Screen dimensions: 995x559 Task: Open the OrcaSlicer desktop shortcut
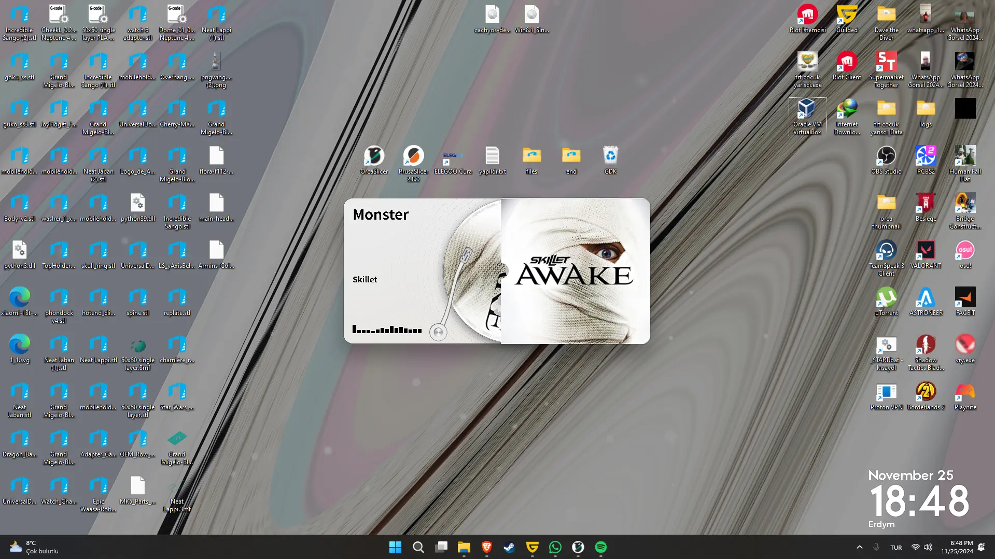pos(374,160)
